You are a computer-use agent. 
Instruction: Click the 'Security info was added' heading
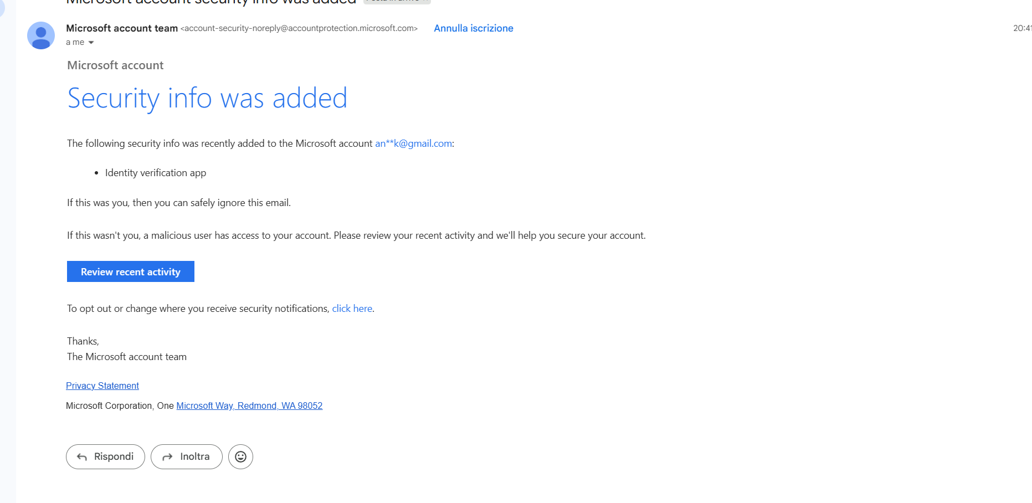207,98
